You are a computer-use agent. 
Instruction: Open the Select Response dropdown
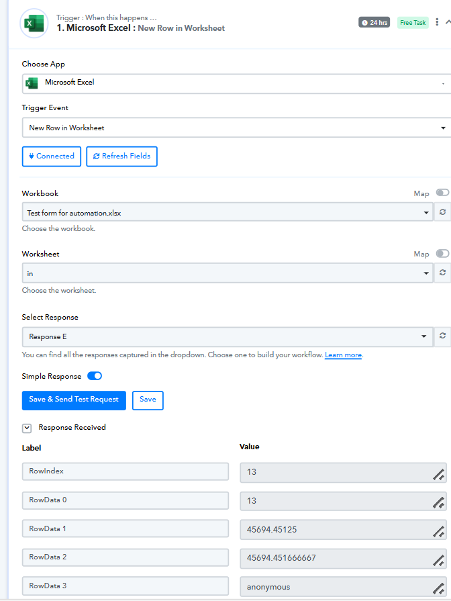click(228, 337)
